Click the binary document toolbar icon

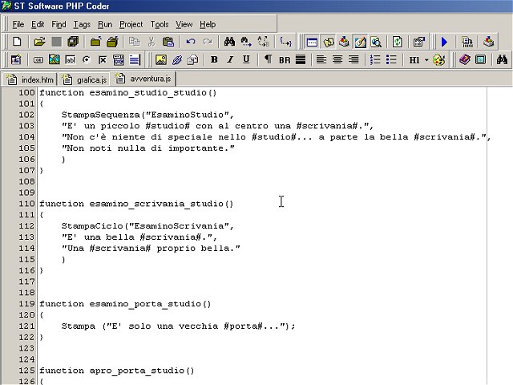467,42
